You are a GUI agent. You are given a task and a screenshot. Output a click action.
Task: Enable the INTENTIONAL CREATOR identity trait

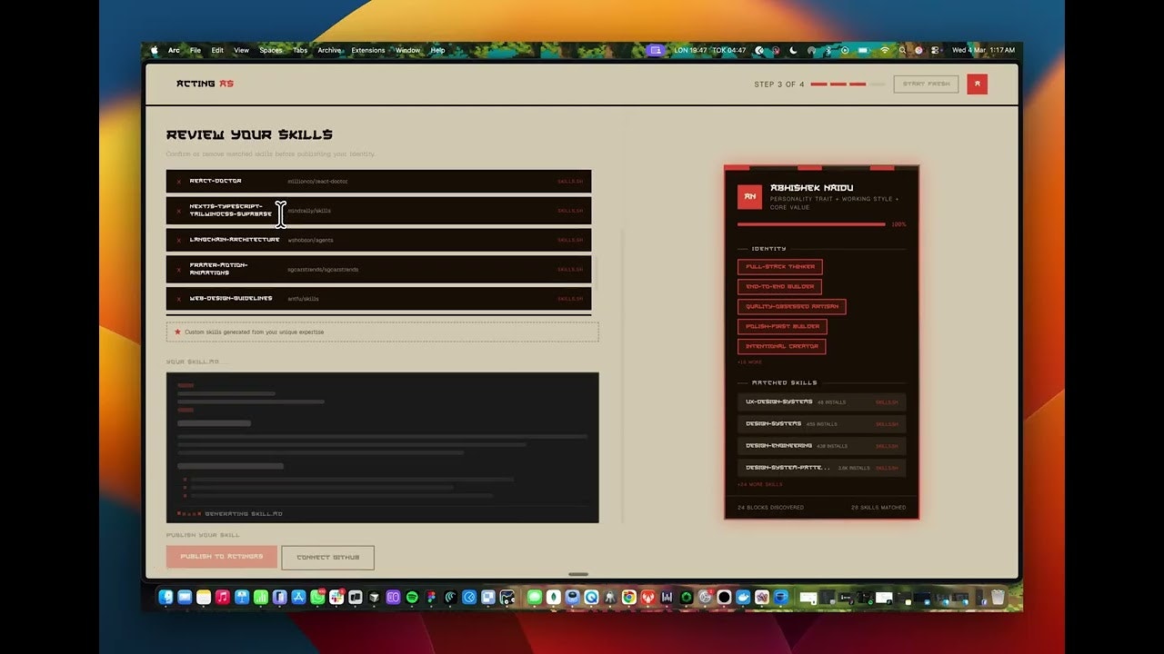coord(780,346)
